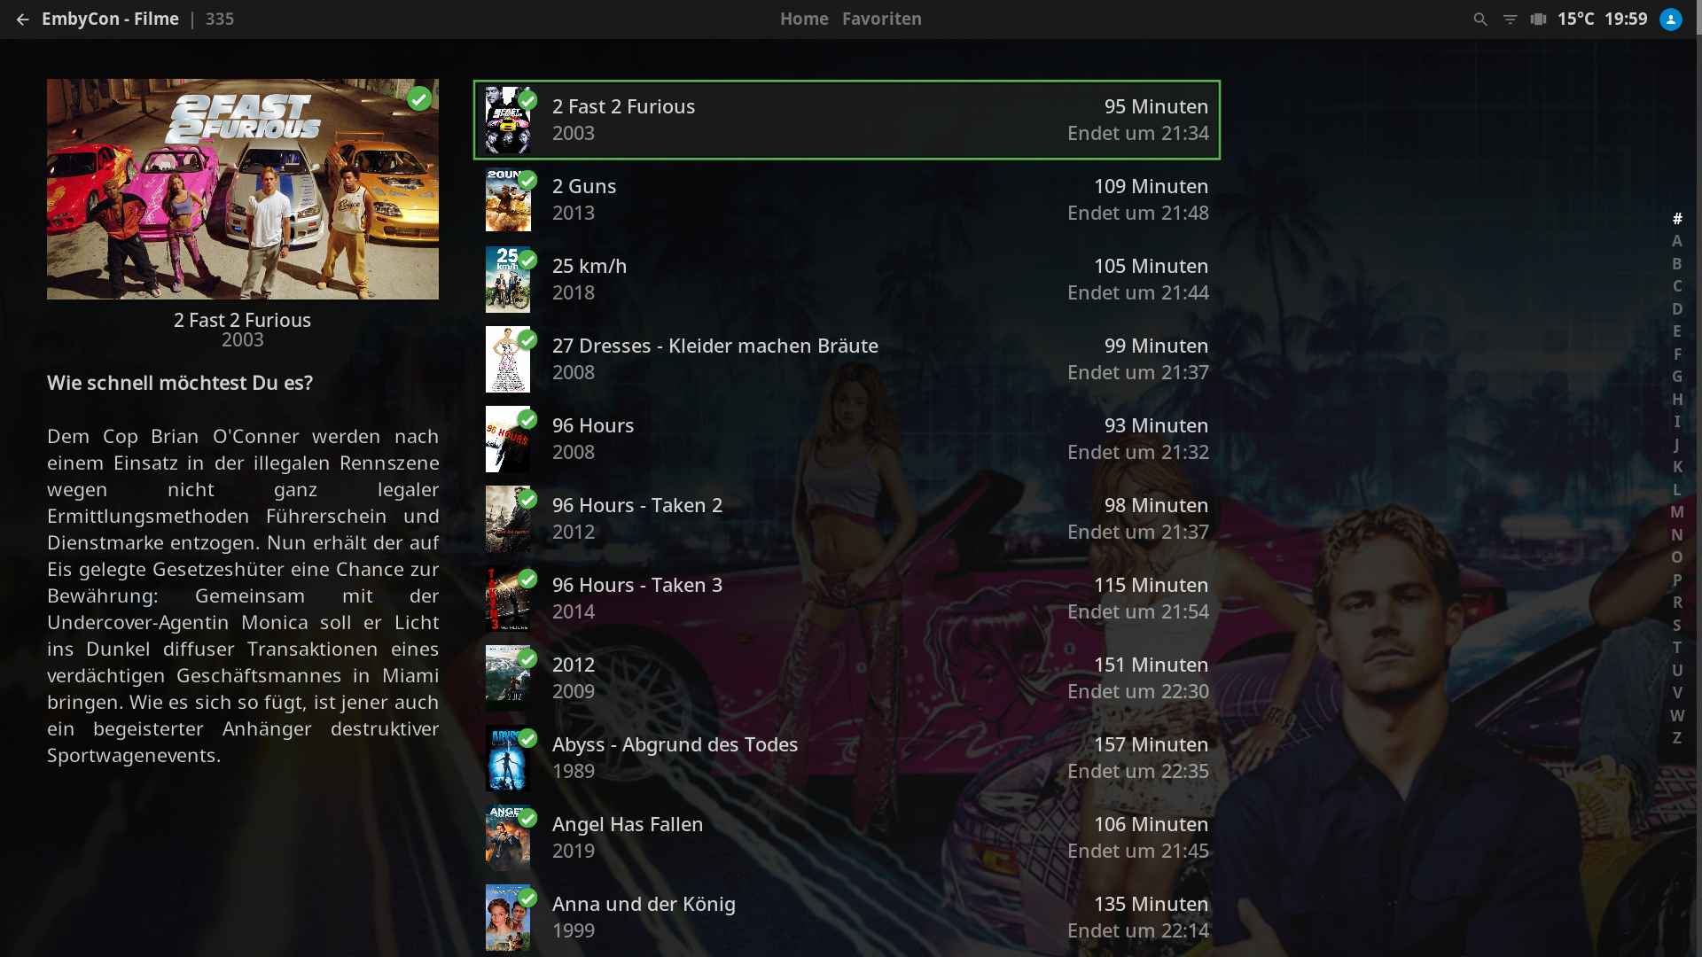Select 27 Dresses - Kleider machen Bräute
The width and height of the screenshot is (1702, 957).
[x=847, y=359]
